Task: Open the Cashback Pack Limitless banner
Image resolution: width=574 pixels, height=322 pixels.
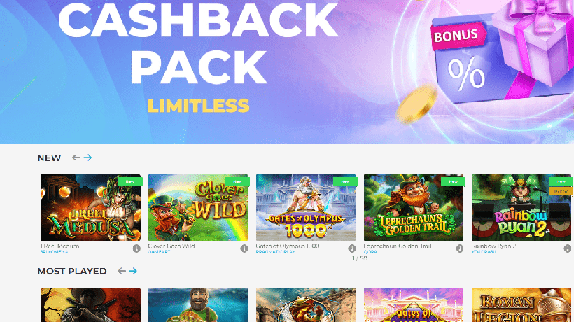Action: coord(287,72)
